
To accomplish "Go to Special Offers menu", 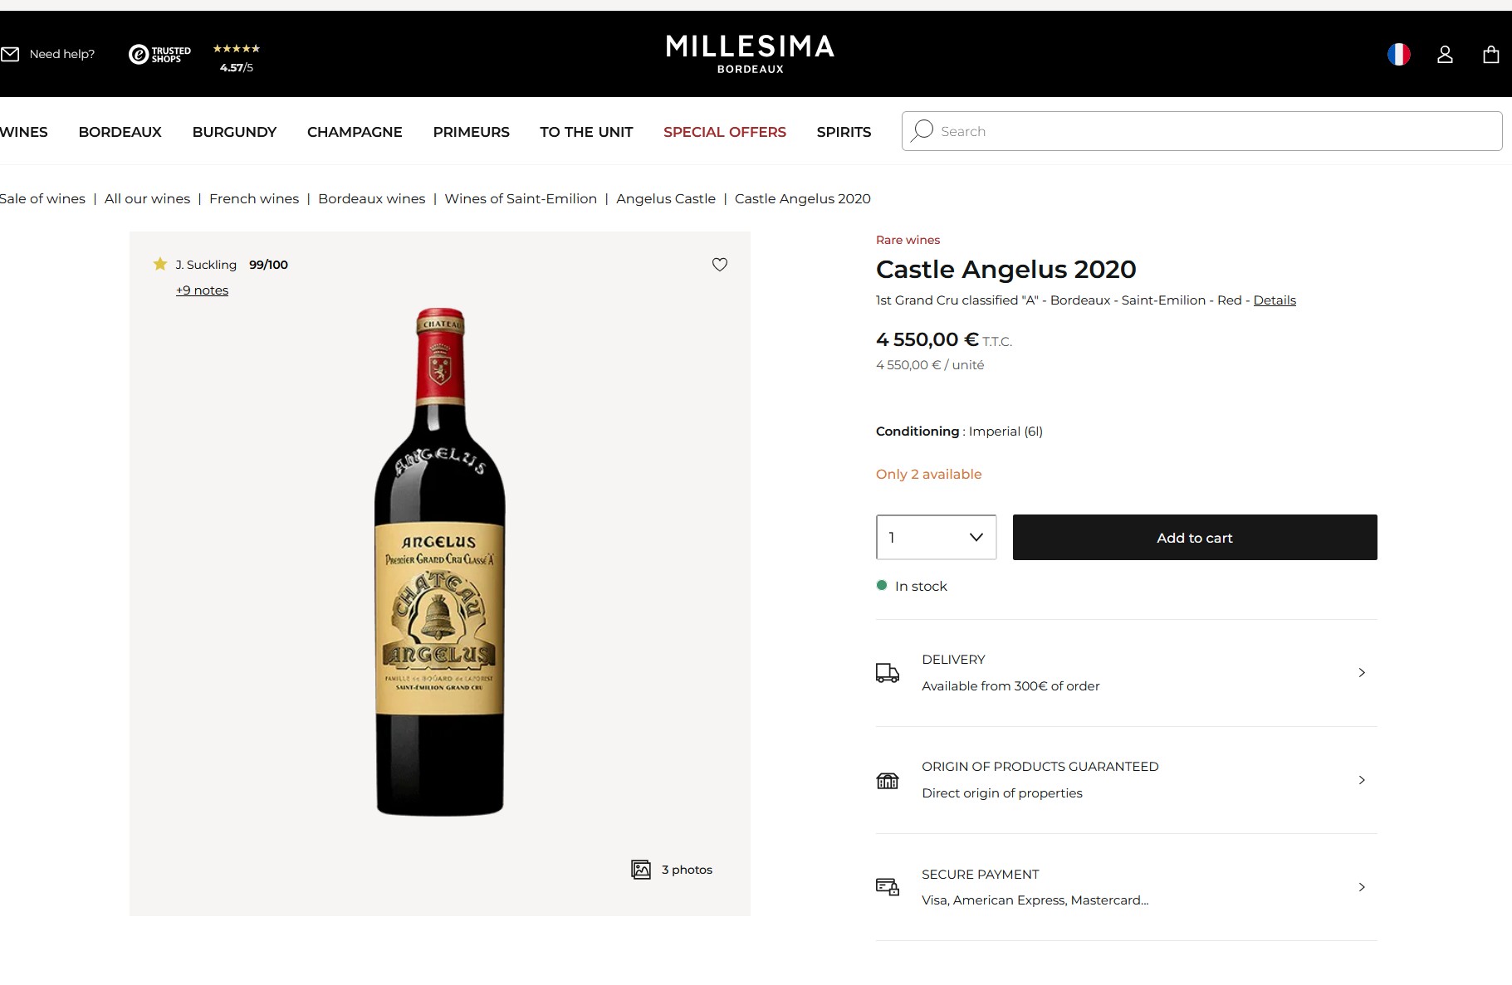I will tap(724, 132).
